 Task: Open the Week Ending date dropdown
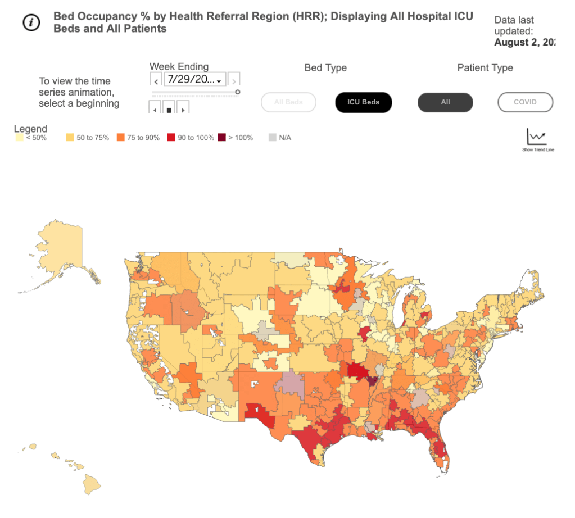194,80
